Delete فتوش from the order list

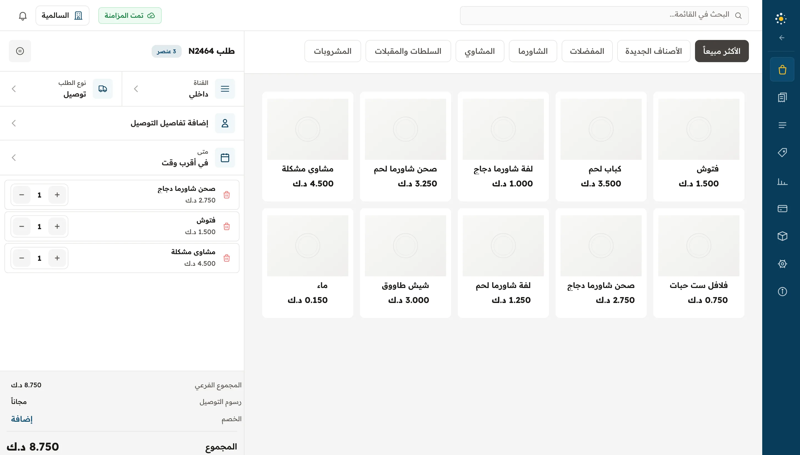point(226,226)
